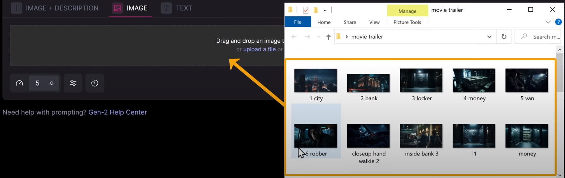Click Explorer's Back arrow
Screen dimensions: 565x178
click(294, 37)
